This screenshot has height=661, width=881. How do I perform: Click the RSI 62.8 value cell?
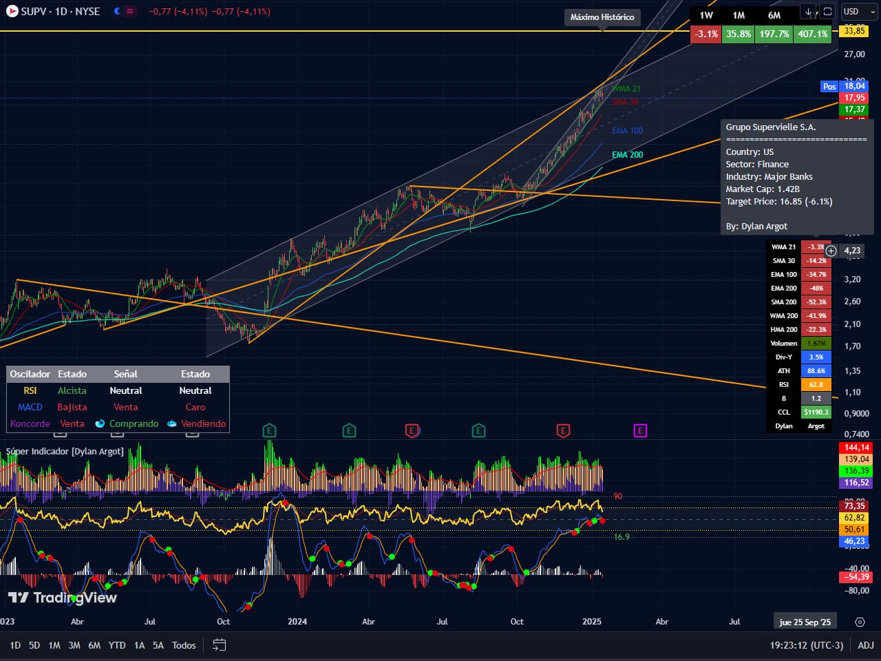tap(816, 384)
